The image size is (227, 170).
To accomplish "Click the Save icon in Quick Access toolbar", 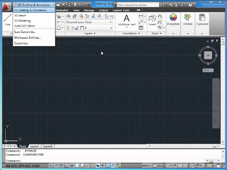I will pyautogui.click(x=70, y=5).
